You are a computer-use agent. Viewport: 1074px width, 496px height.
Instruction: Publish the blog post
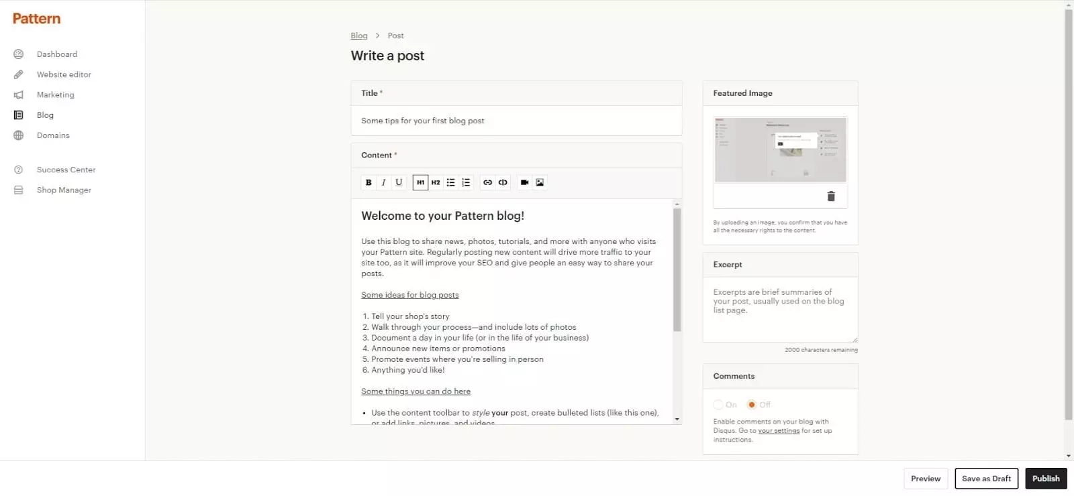[1045, 478]
